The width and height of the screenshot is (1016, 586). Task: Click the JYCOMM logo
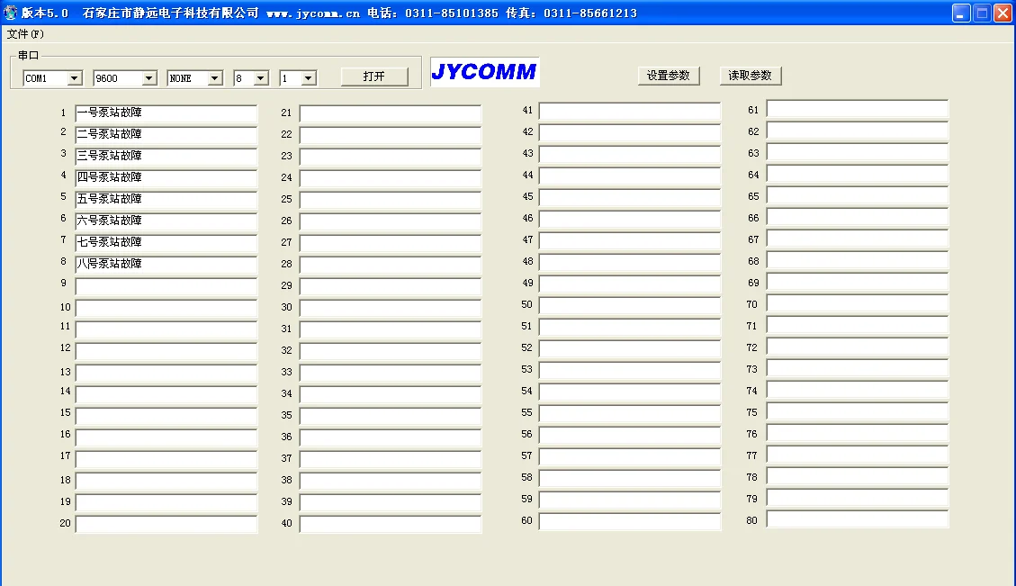pos(485,71)
